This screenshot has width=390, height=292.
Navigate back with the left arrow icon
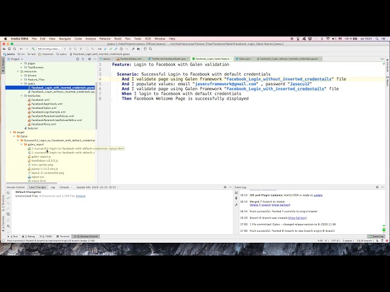click(x=21, y=49)
